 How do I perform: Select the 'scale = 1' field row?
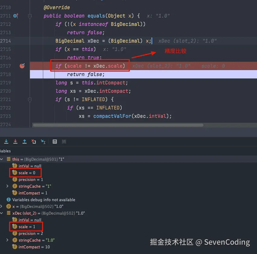[128, 227]
